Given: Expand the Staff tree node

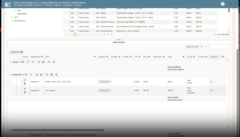Looking at the screenshot, I should 12,17.
